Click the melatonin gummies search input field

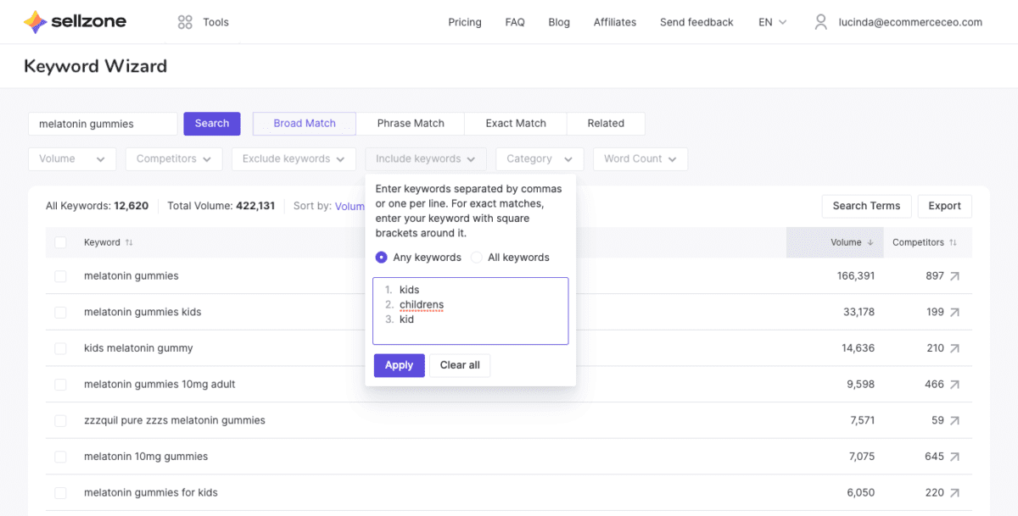click(x=103, y=124)
